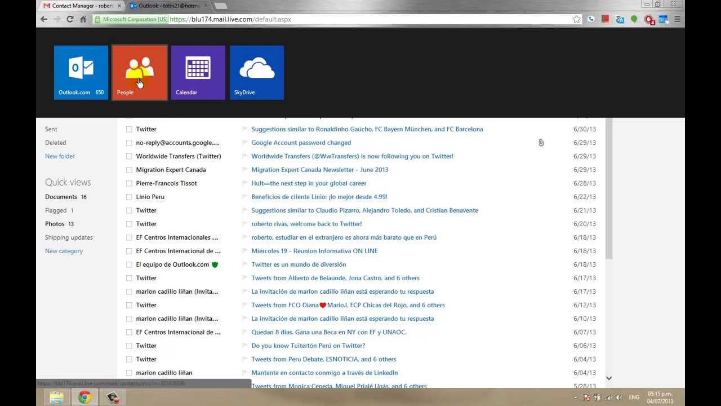This screenshot has width=721, height=406.
Task: Flag the Hult next step email
Action: click(x=244, y=183)
